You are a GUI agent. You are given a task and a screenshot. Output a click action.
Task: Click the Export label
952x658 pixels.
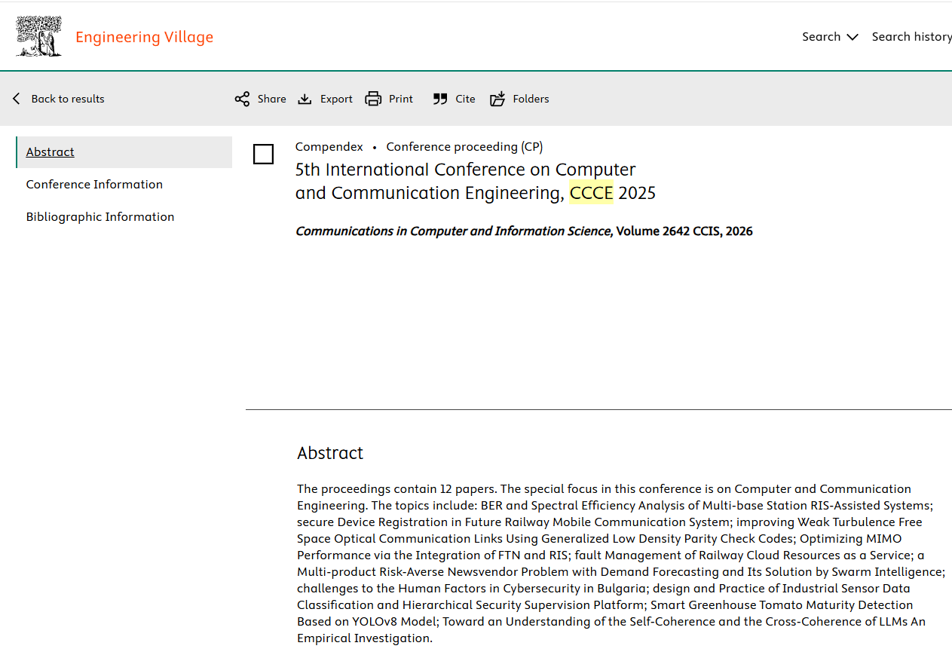336,99
